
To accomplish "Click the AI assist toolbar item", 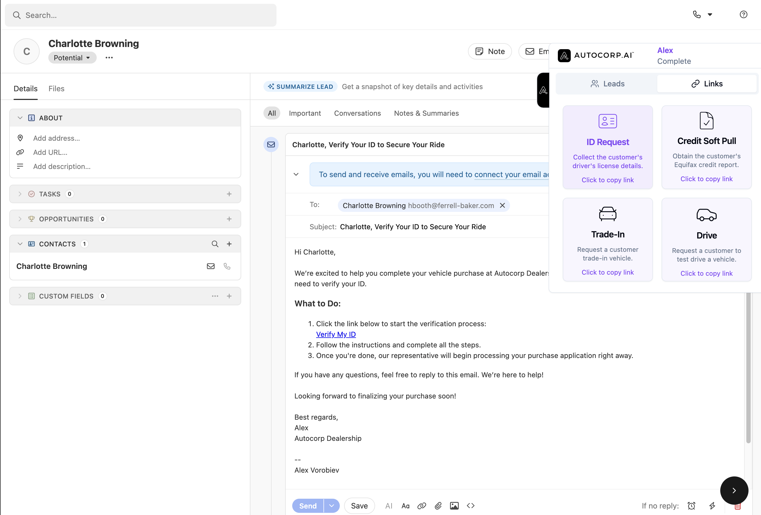I will click(389, 506).
